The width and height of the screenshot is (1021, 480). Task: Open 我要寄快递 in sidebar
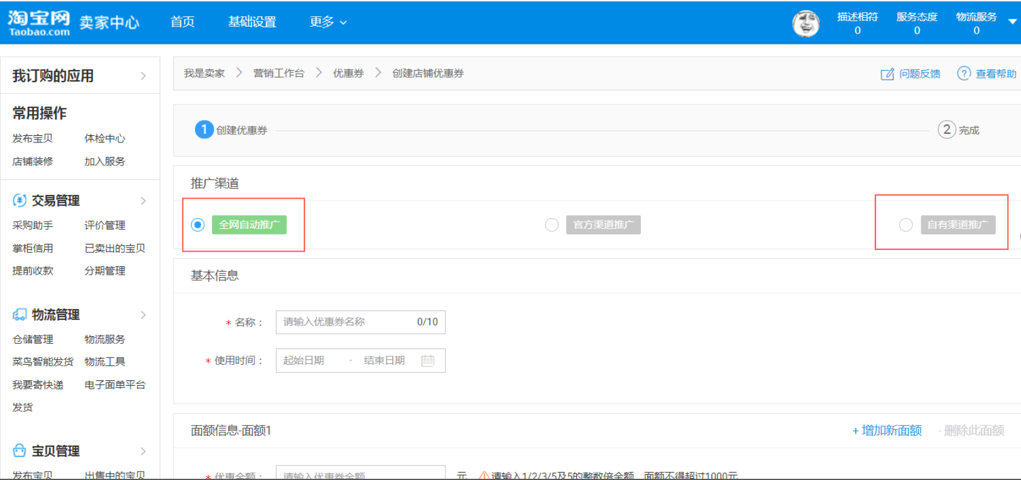click(x=37, y=385)
